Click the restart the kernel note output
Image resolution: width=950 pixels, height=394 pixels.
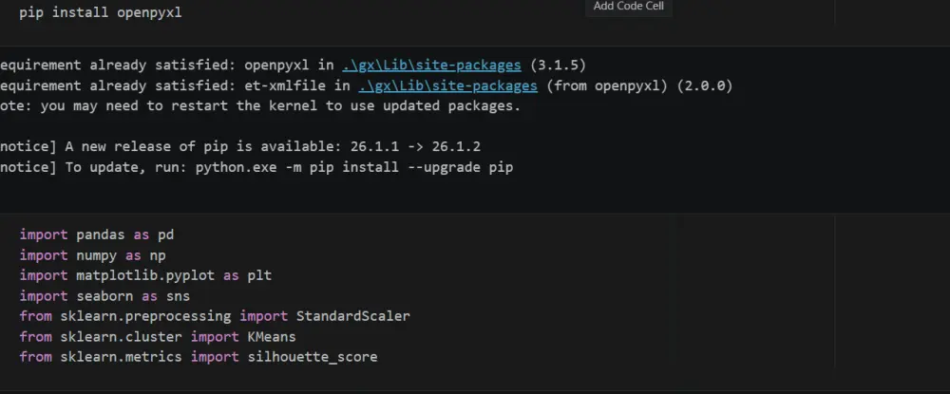tap(260, 106)
